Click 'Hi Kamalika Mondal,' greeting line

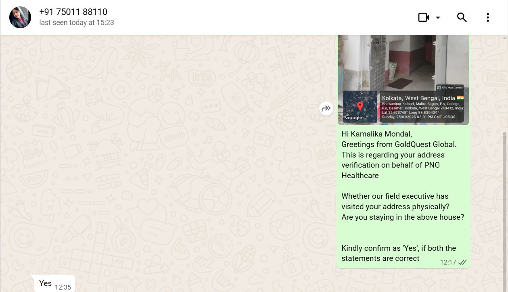pos(377,134)
